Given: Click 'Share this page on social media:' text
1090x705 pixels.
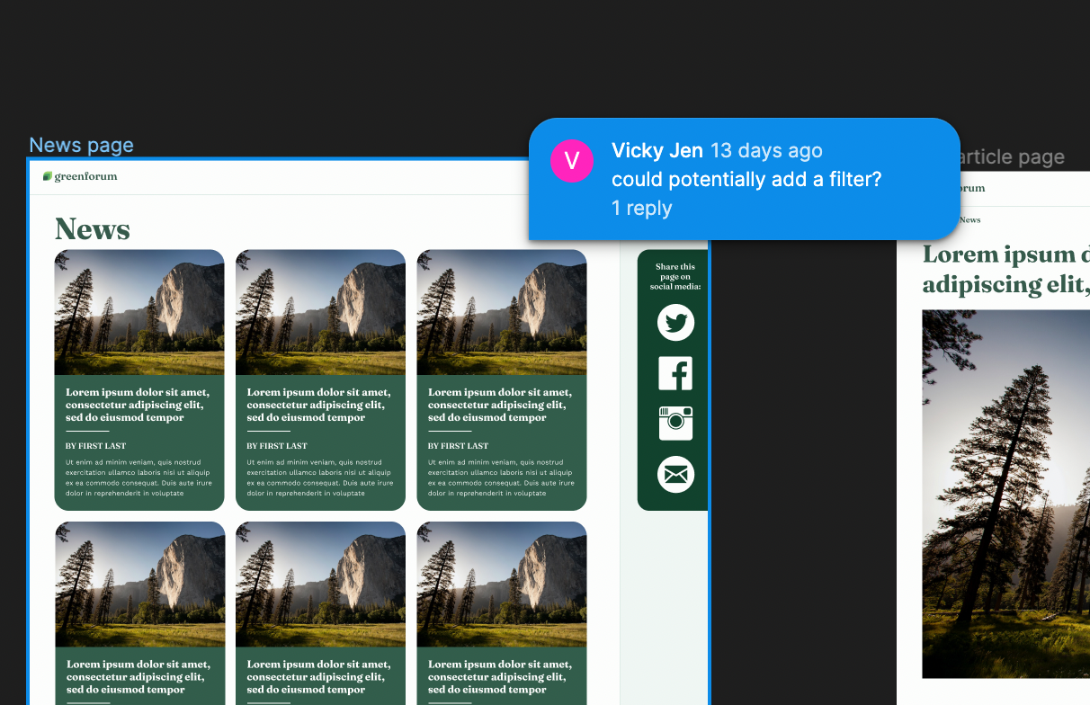Looking at the screenshot, I should coord(675,277).
